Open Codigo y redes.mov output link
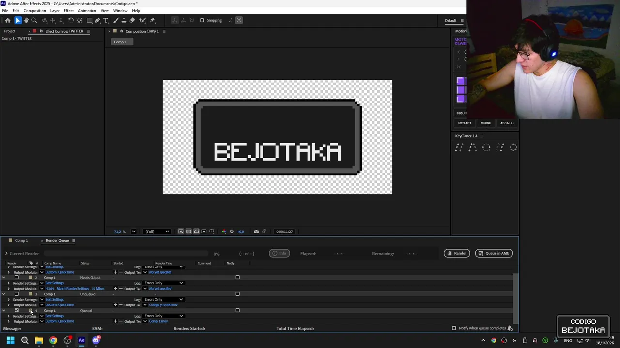 163,305
